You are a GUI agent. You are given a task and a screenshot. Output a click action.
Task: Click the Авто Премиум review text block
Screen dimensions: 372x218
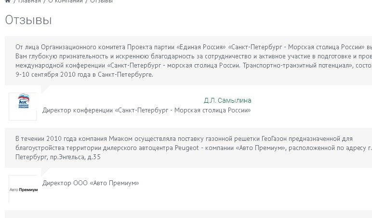188,148
